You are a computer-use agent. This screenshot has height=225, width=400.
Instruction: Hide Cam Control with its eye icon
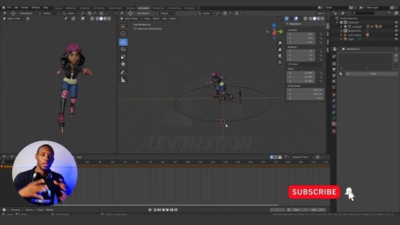[x=396, y=35]
